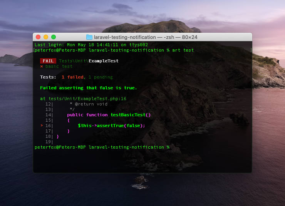Click the red arrow marker at line 16

click(x=42, y=126)
